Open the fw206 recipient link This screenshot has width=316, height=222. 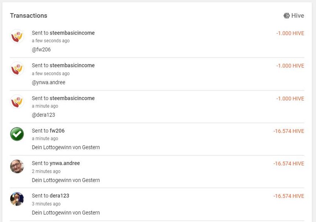(x=57, y=131)
